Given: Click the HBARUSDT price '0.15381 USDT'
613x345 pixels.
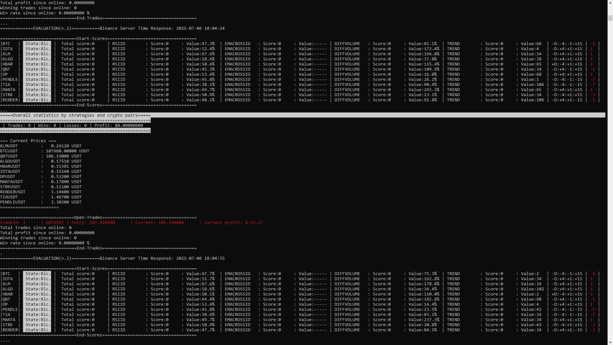Looking at the screenshot, I should pos(66,166).
